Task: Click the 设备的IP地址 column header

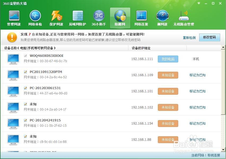Action: click(x=157, y=48)
